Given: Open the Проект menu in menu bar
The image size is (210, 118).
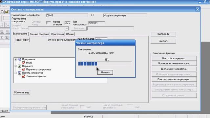Looking at the screenshot, I should pyautogui.click(x=3, y=6).
